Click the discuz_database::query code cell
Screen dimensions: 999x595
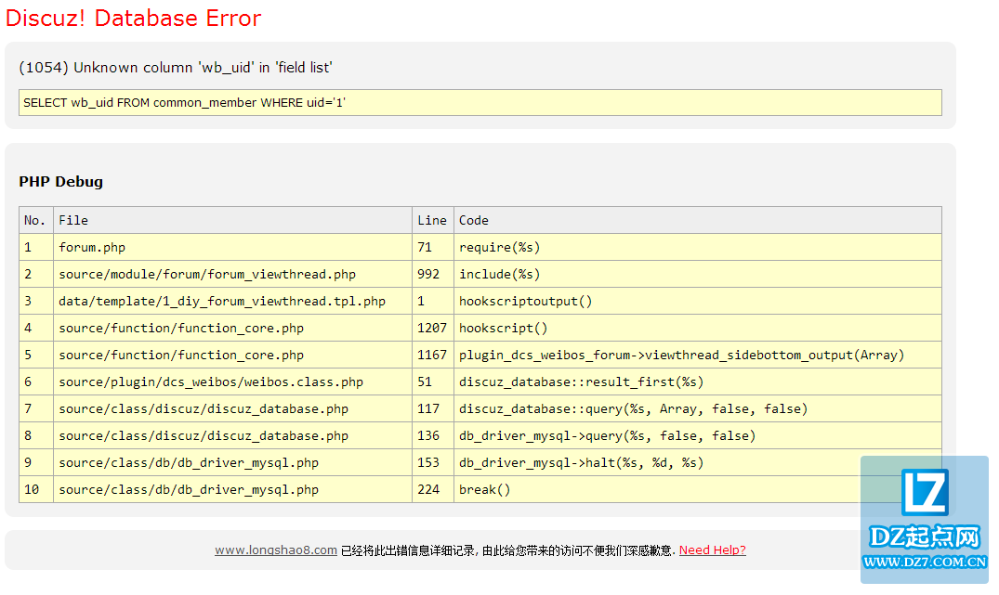click(698, 408)
